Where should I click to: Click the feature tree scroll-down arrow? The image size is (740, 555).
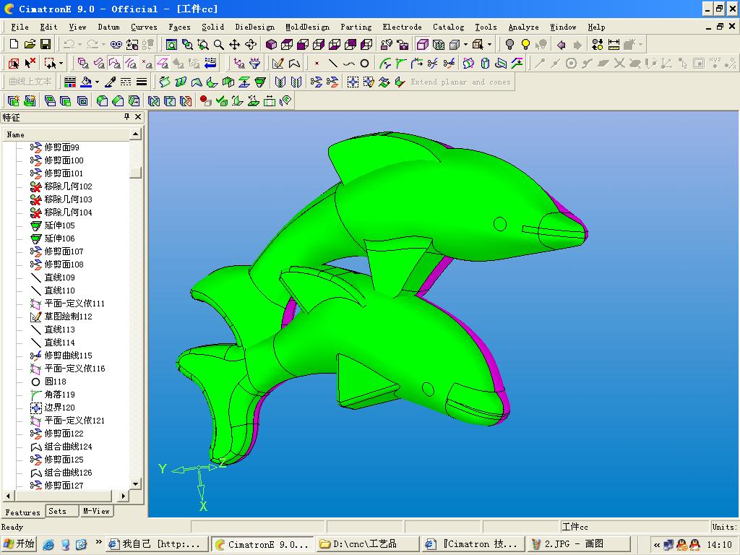135,483
